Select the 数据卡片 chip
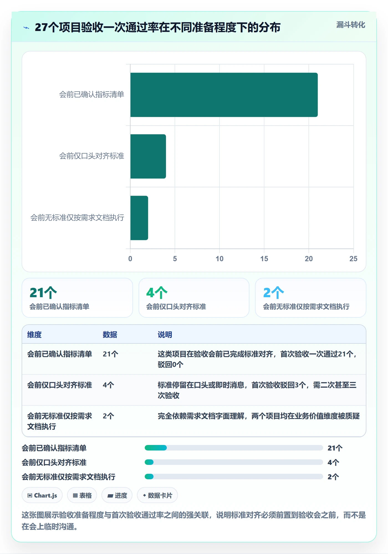This screenshot has height=554, width=388. coord(157,495)
